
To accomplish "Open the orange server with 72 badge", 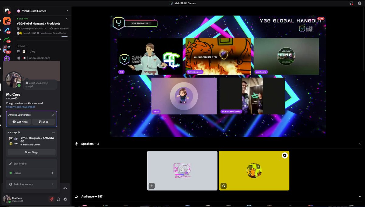I will 7,21.
